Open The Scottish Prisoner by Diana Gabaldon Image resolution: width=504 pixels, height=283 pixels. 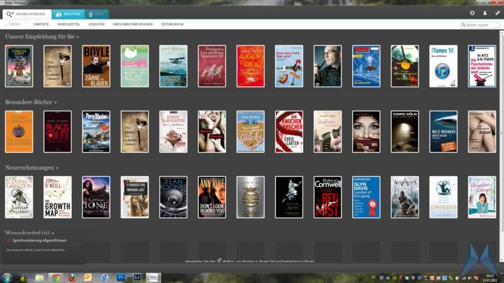tap(19, 197)
